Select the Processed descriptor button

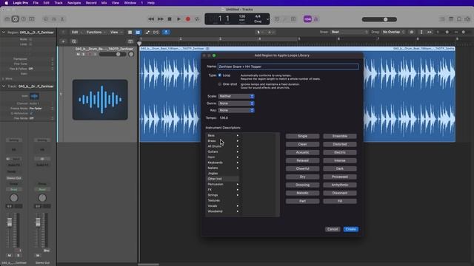tap(340, 177)
